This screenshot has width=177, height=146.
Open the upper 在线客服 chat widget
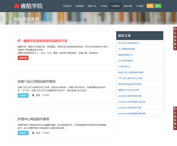point(175,39)
